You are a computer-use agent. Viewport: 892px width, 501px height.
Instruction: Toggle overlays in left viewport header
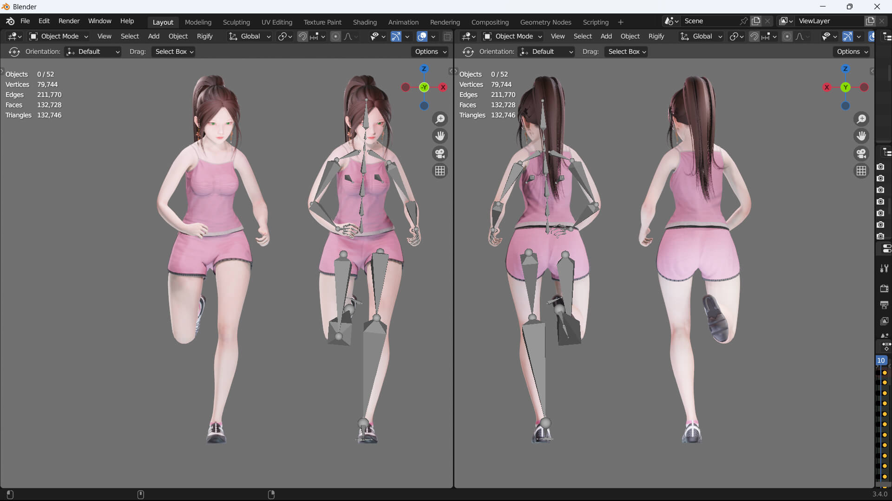pyautogui.click(x=422, y=36)
